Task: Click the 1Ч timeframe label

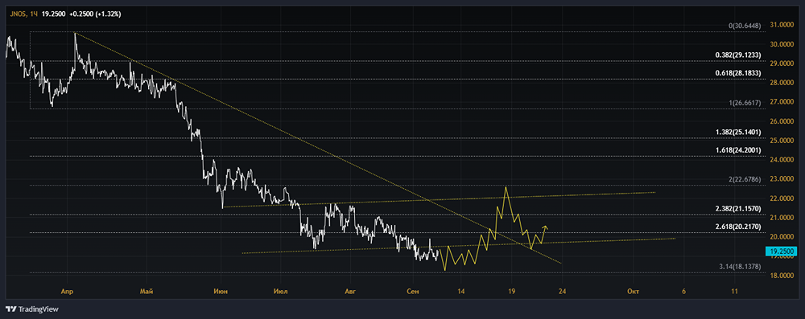Action: tap(35, 14)
